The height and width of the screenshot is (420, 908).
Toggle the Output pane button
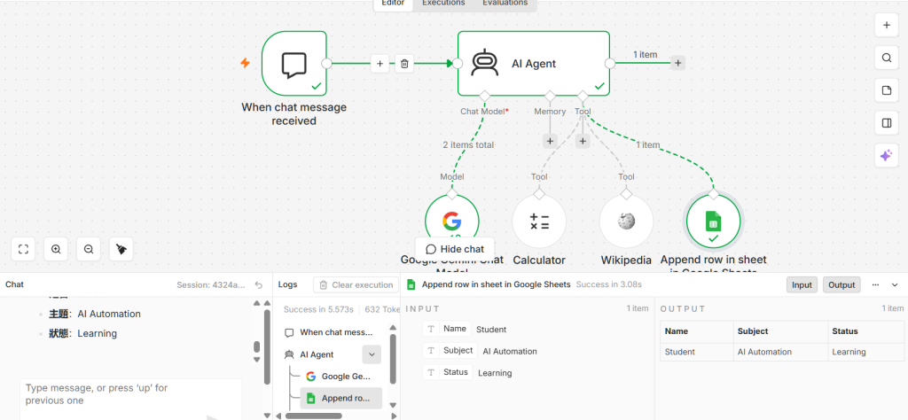(841, 284)
